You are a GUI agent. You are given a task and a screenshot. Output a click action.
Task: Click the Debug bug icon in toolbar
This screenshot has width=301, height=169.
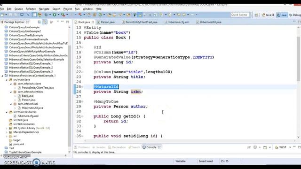click(x=46, y=15)
